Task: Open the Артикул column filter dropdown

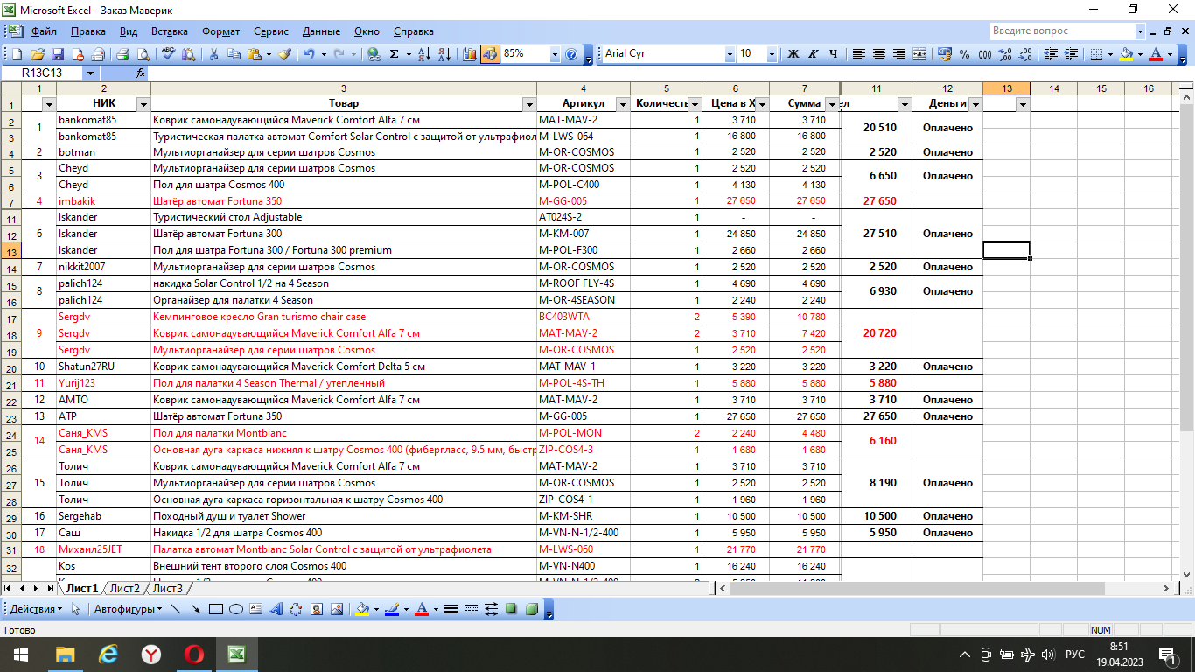Action: tap(623, 104)
